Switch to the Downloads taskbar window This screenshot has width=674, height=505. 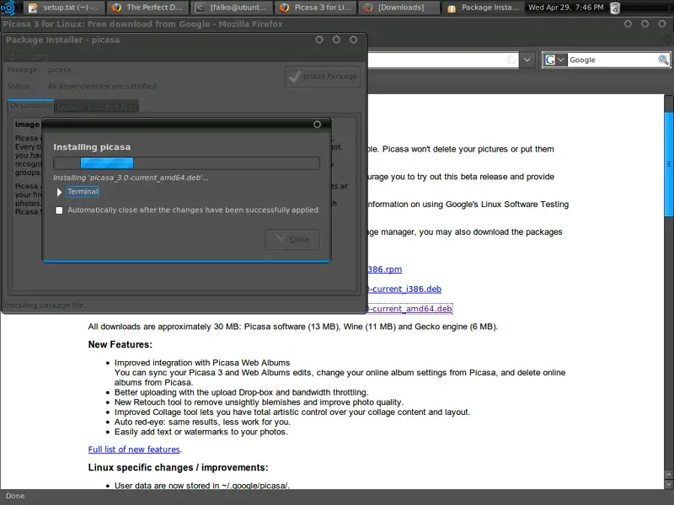399,8
